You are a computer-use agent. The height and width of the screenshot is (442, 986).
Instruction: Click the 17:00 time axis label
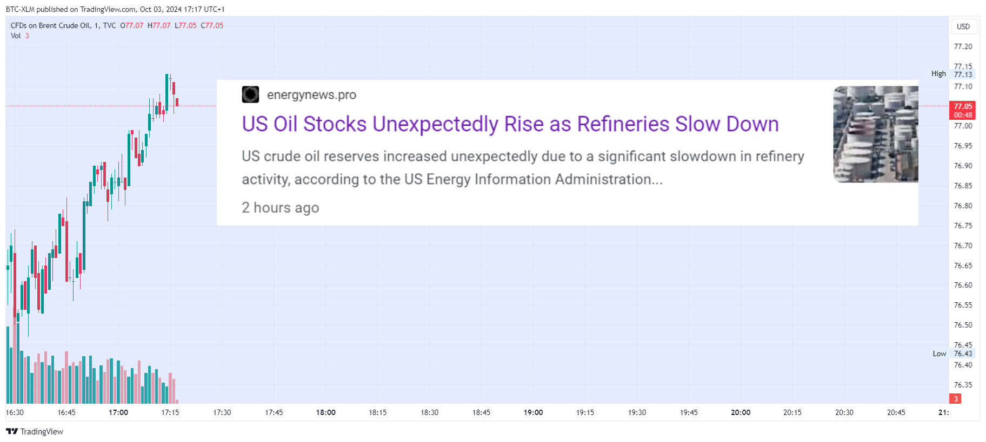118,412
